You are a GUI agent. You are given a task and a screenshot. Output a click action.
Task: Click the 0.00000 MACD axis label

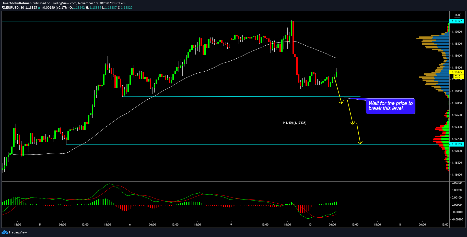[457, 205]
